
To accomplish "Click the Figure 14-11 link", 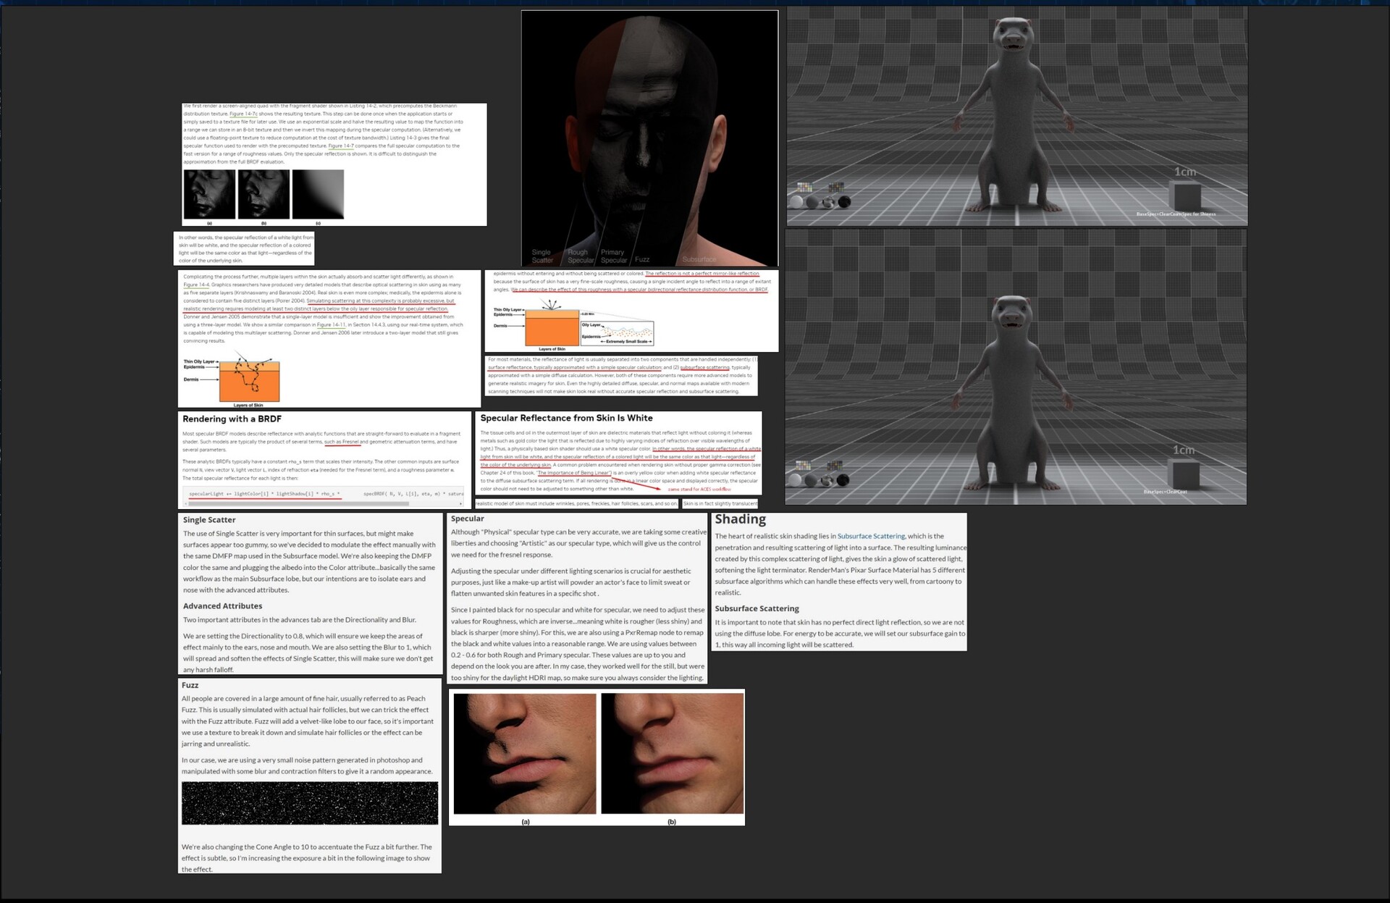I will [331, 325].
